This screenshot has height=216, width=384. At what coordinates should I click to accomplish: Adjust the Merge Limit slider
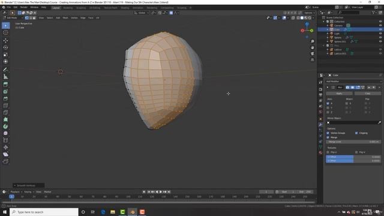point(353,142)
